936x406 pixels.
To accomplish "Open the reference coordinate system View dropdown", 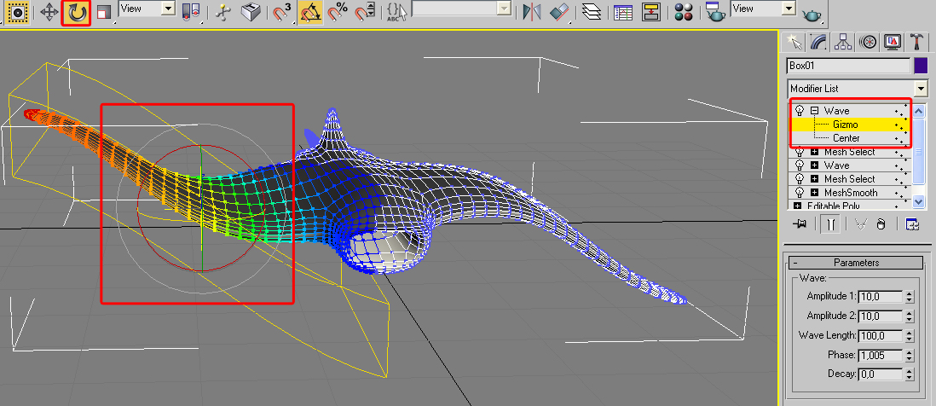I will (x=168, y=9).
